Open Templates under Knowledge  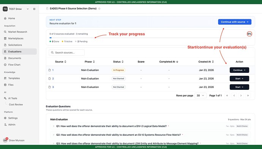click(x=19, y=78)
